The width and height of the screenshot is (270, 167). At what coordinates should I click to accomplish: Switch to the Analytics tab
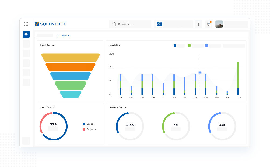(64, 35)
